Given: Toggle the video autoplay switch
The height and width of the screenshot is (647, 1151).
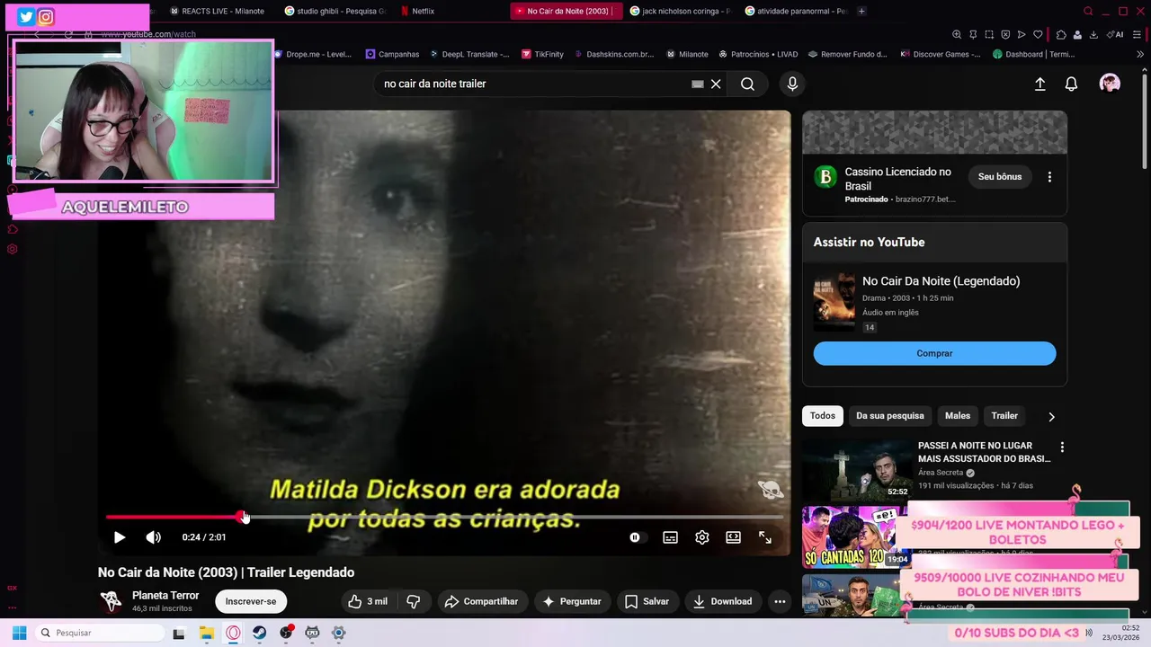Looking at the screenshot, I should point(635,537).
